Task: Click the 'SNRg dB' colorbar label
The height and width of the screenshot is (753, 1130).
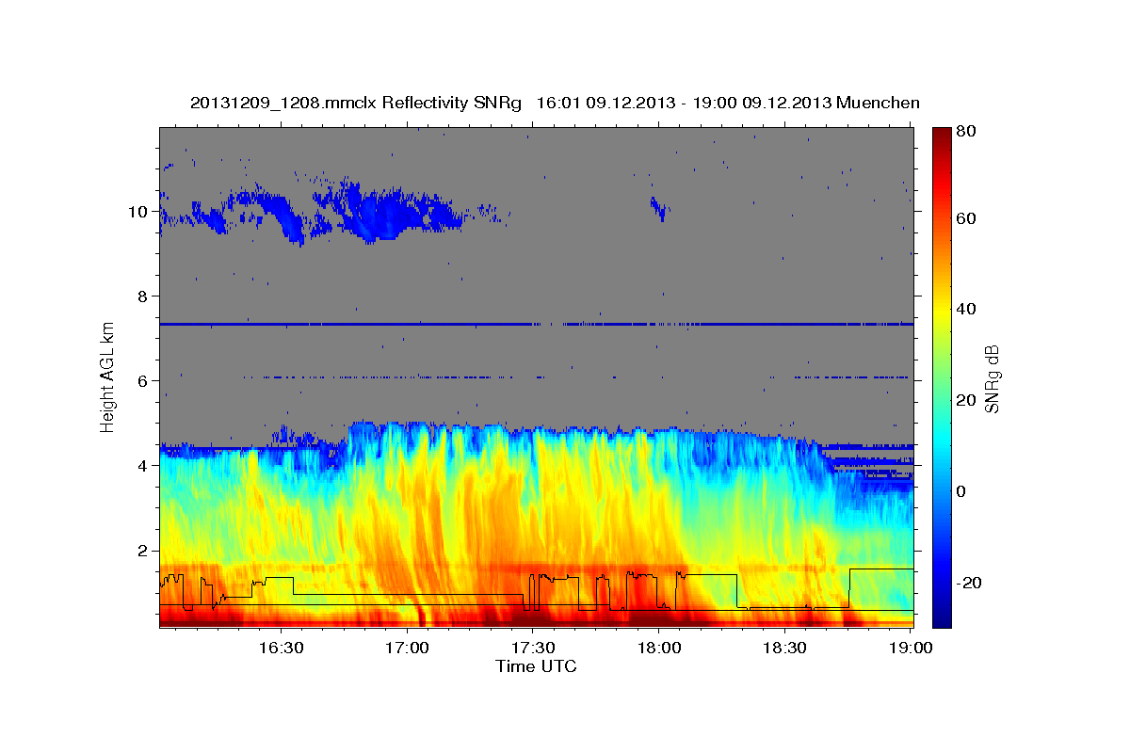Action: (x=992, y=377)
